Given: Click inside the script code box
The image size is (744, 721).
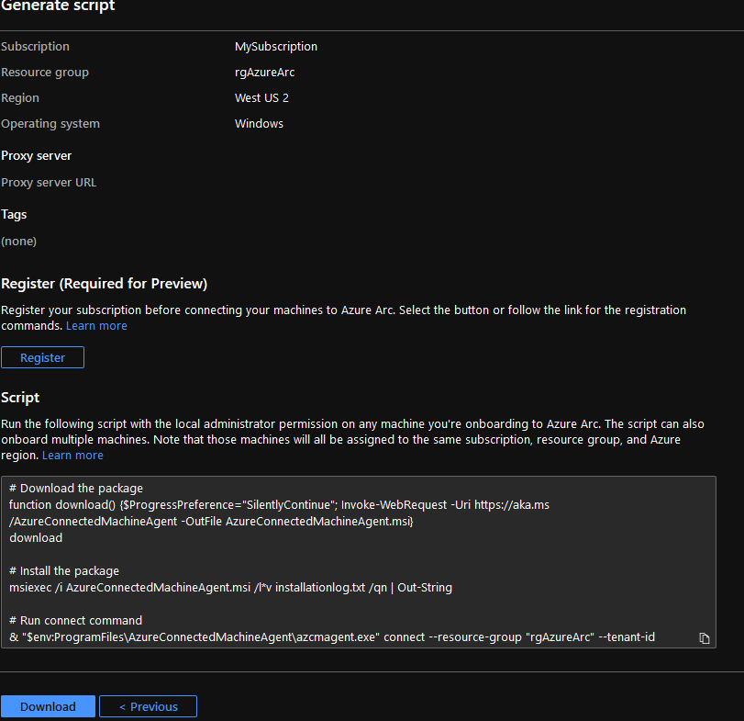Looking at the screenshot, I should pos(359,562).
